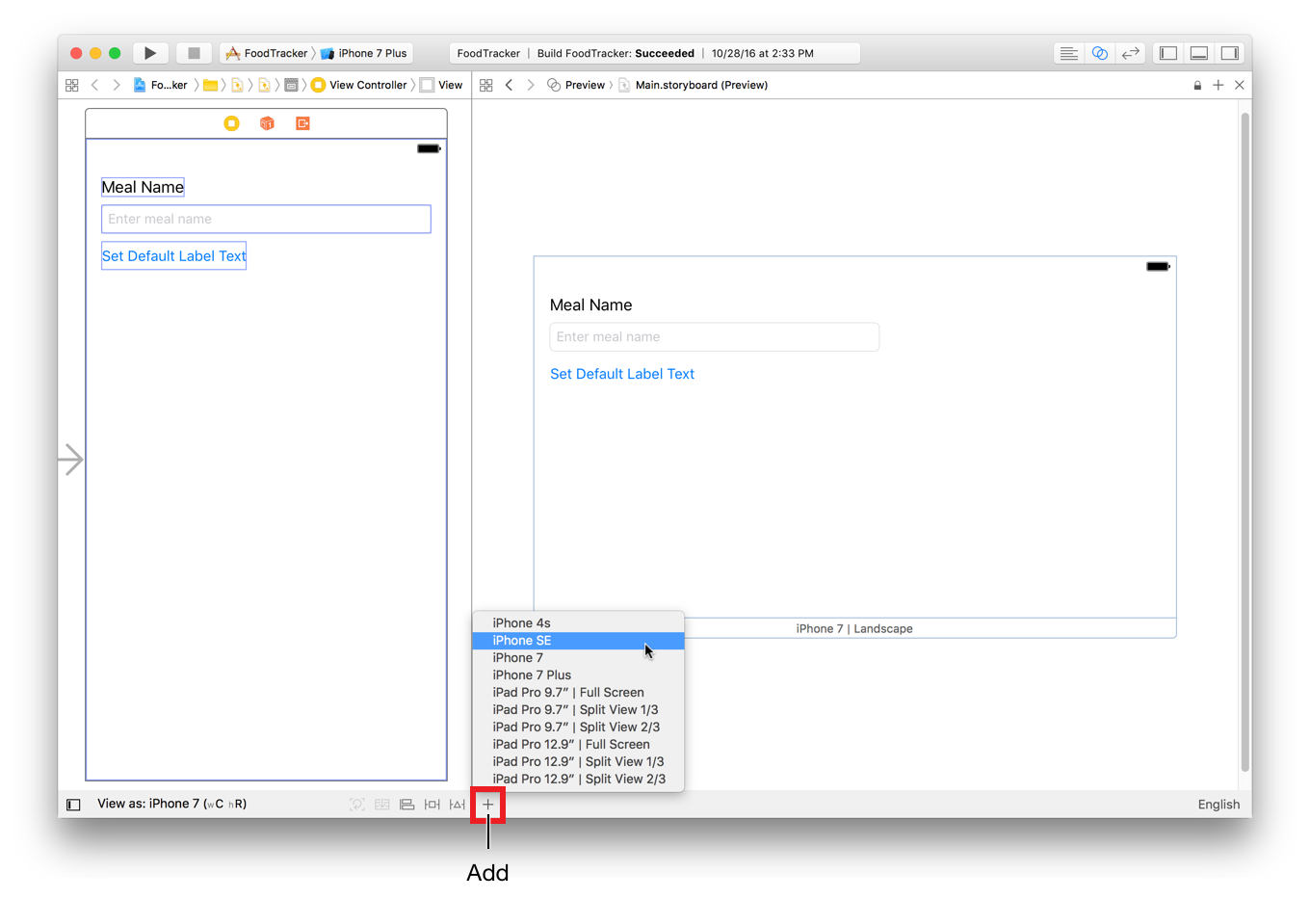Select the FoodTracker scheme in the toolbar
This screenshot has height=899, width=1310.
(266, 53)
